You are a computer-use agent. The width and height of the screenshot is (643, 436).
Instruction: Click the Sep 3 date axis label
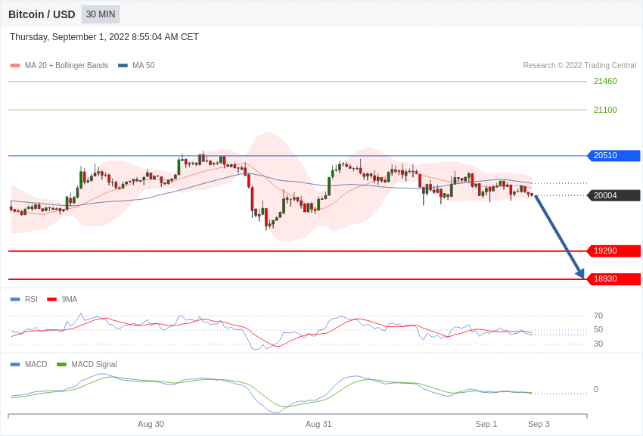point(539,424)
